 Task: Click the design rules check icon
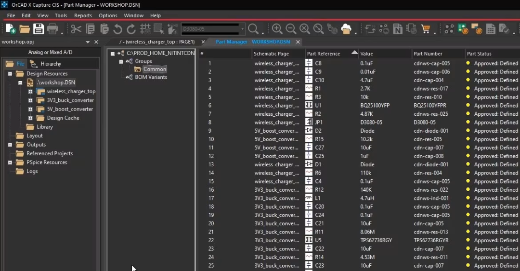pyautogui.click(x=504, y=29)
